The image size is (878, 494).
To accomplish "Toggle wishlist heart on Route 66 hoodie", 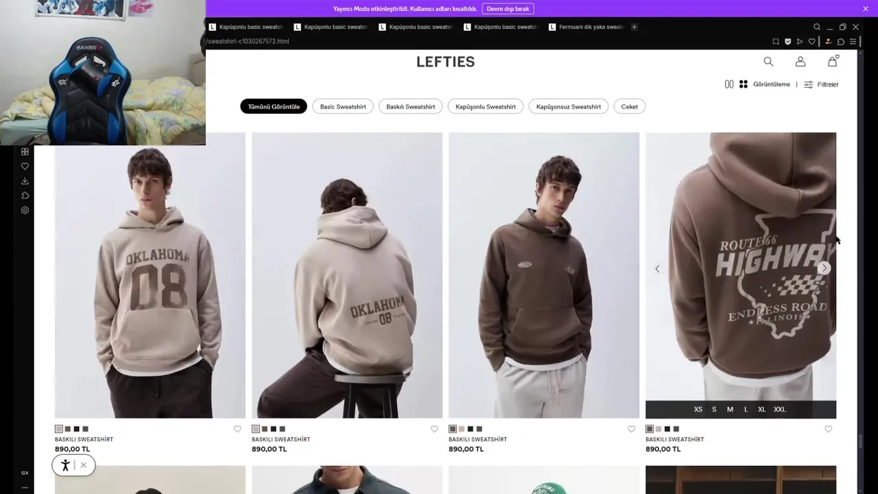I will [x=828, y=429].
